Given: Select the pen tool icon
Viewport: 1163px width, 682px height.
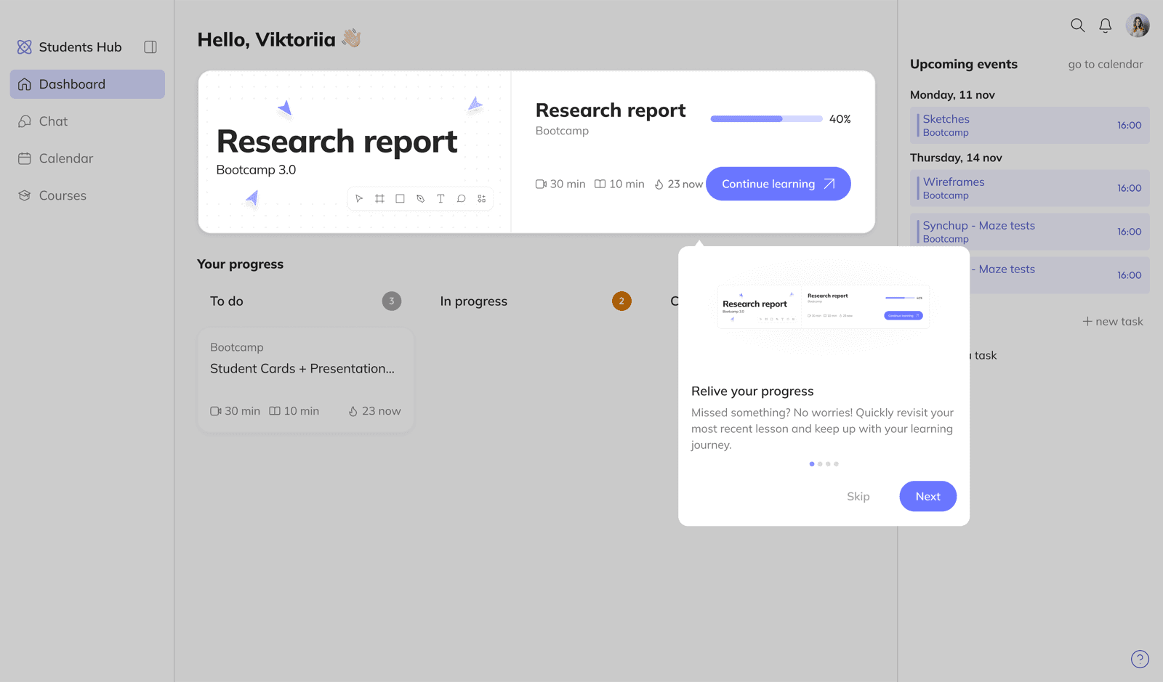Looking at the screenshot, I should [x=420, y=198].
